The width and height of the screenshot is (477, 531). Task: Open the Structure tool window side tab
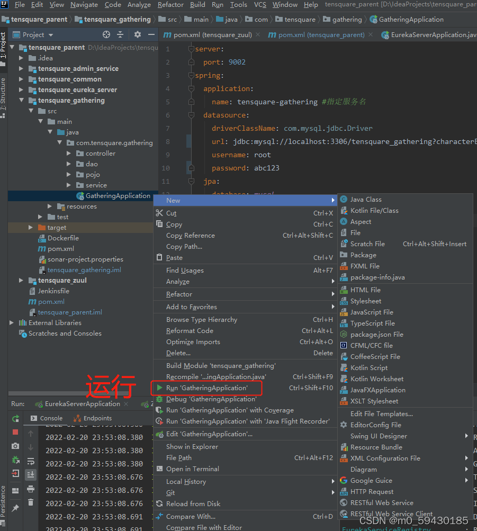(x=3, y=98)
